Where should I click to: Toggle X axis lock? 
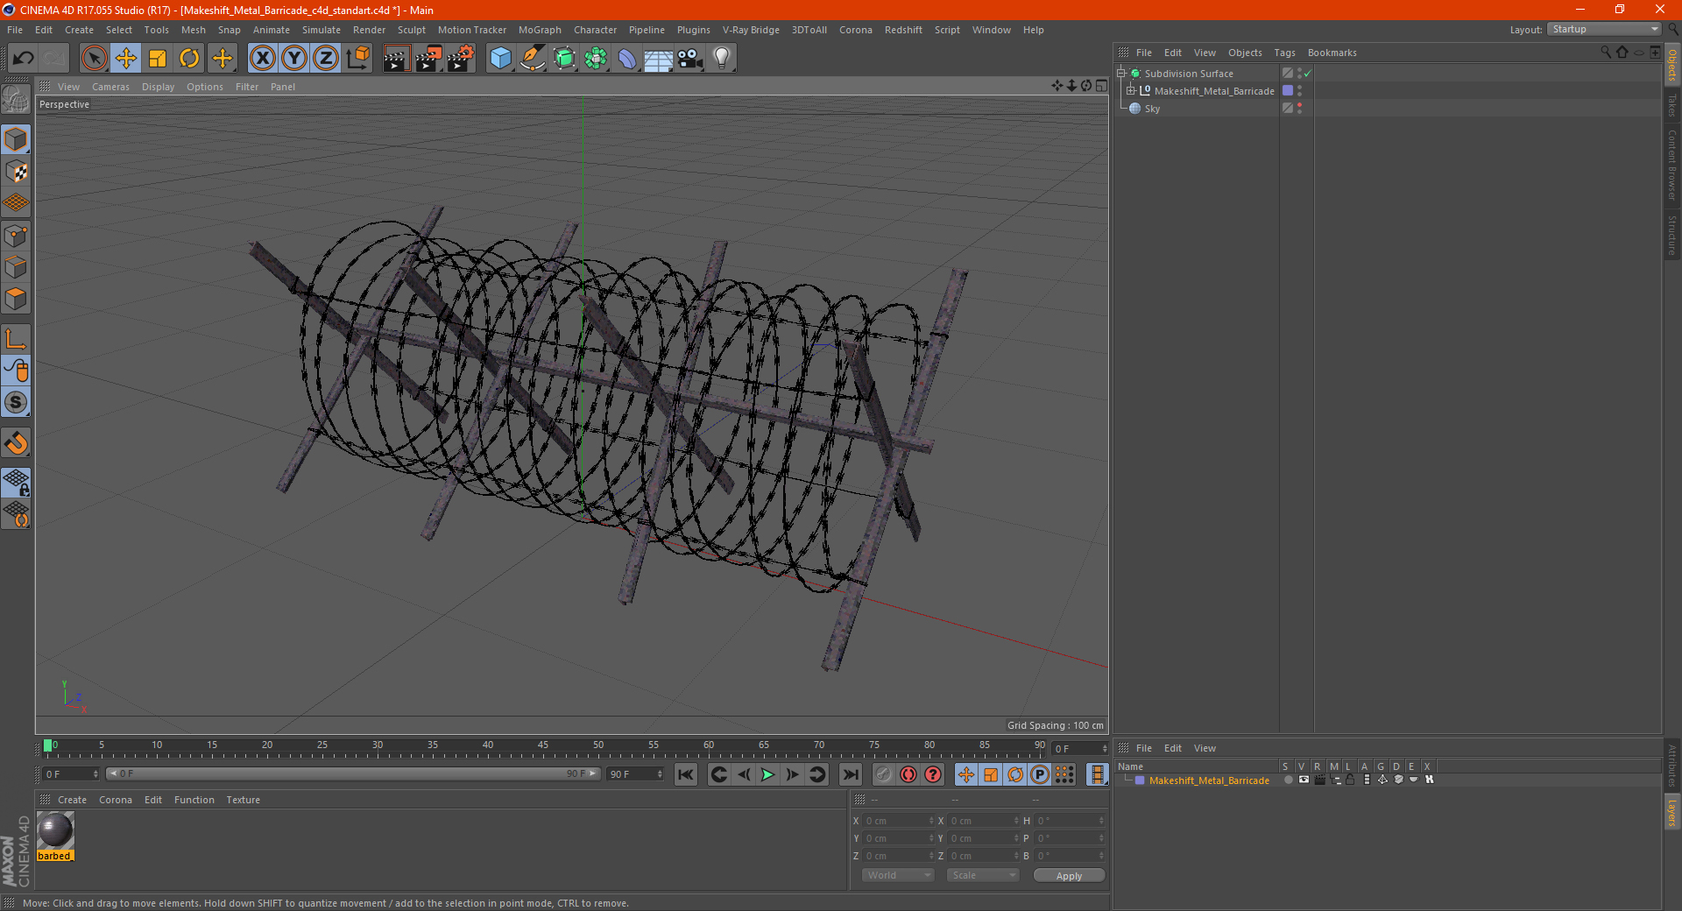pyautogui.click(x=262, y=59)
